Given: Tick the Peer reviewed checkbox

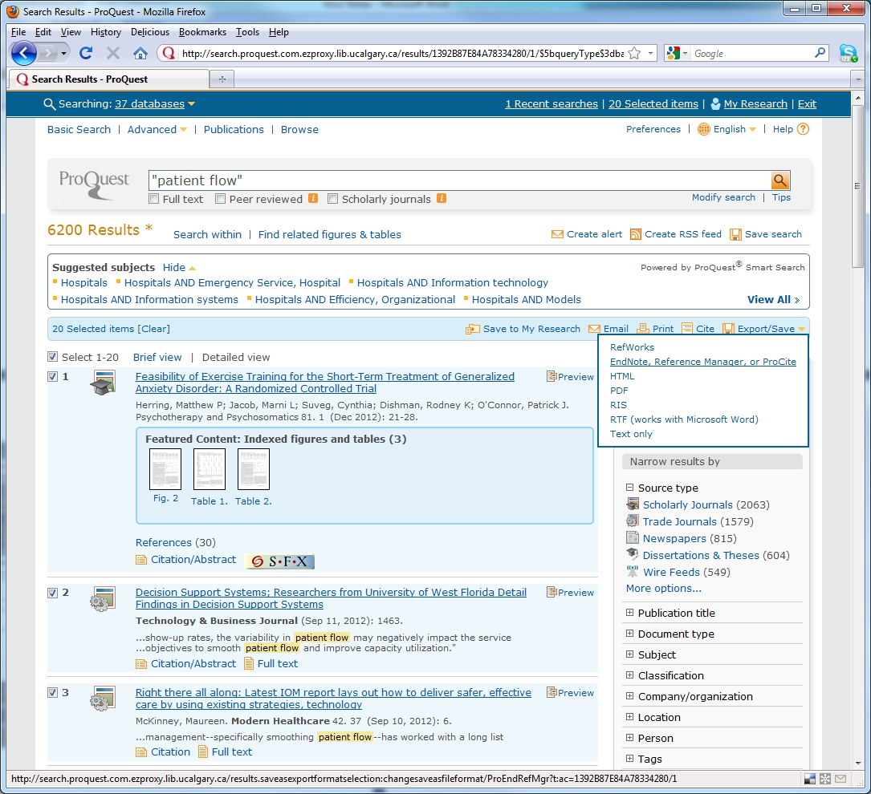Looking at the screenshot, I should coord(220,199).
